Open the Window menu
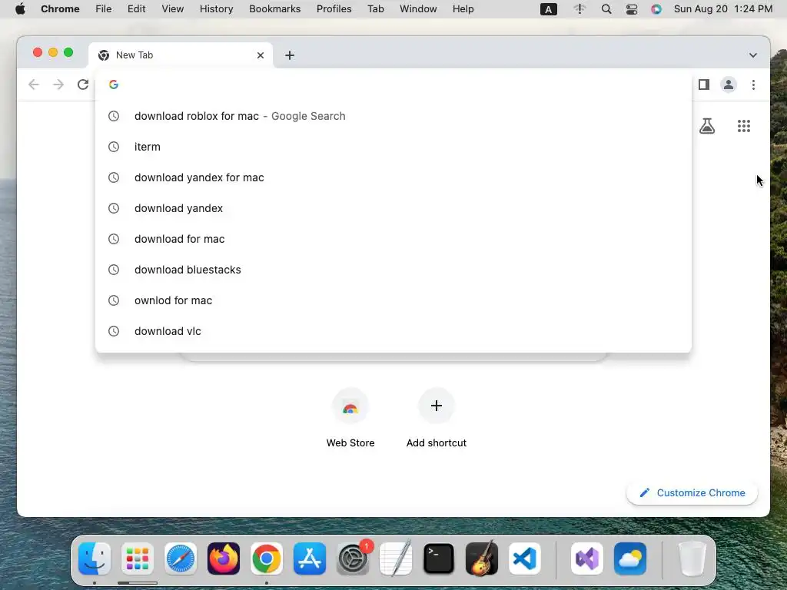 point(418,9)
